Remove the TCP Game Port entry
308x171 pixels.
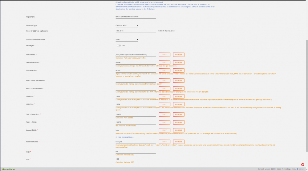pos(179,114)
